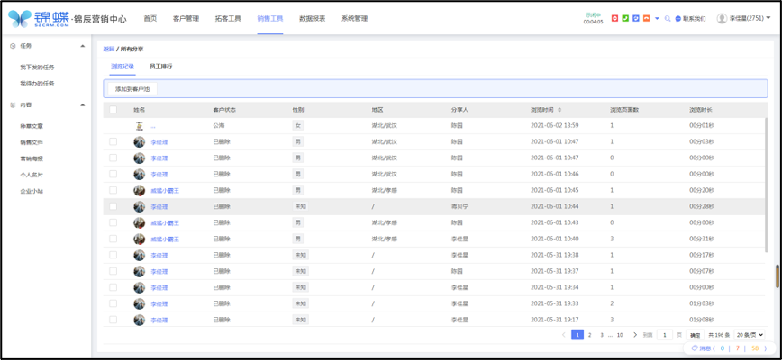Open 个人名片 in sidebar
Image resolution: width=782 pixels, height=362 pixels.
point(32,175)
